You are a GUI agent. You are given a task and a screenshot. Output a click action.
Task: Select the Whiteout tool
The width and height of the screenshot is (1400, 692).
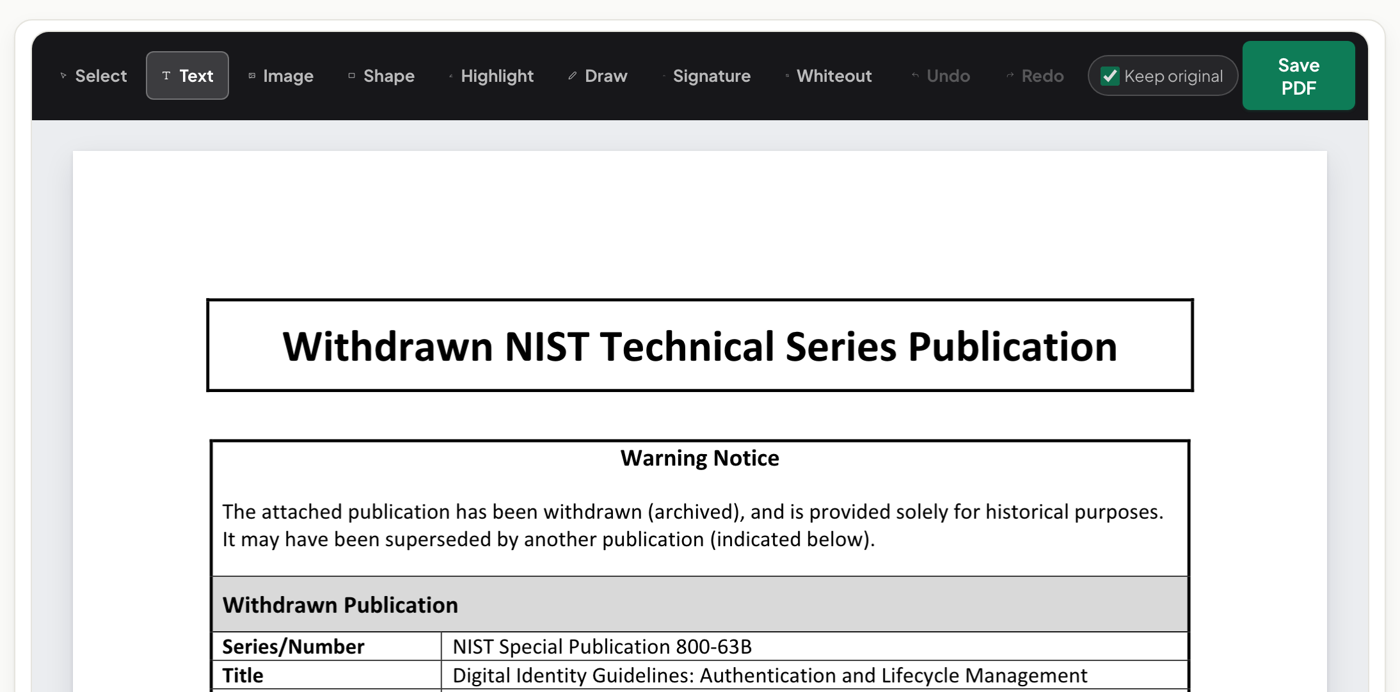pyautogui.click(x=828, y=75)
